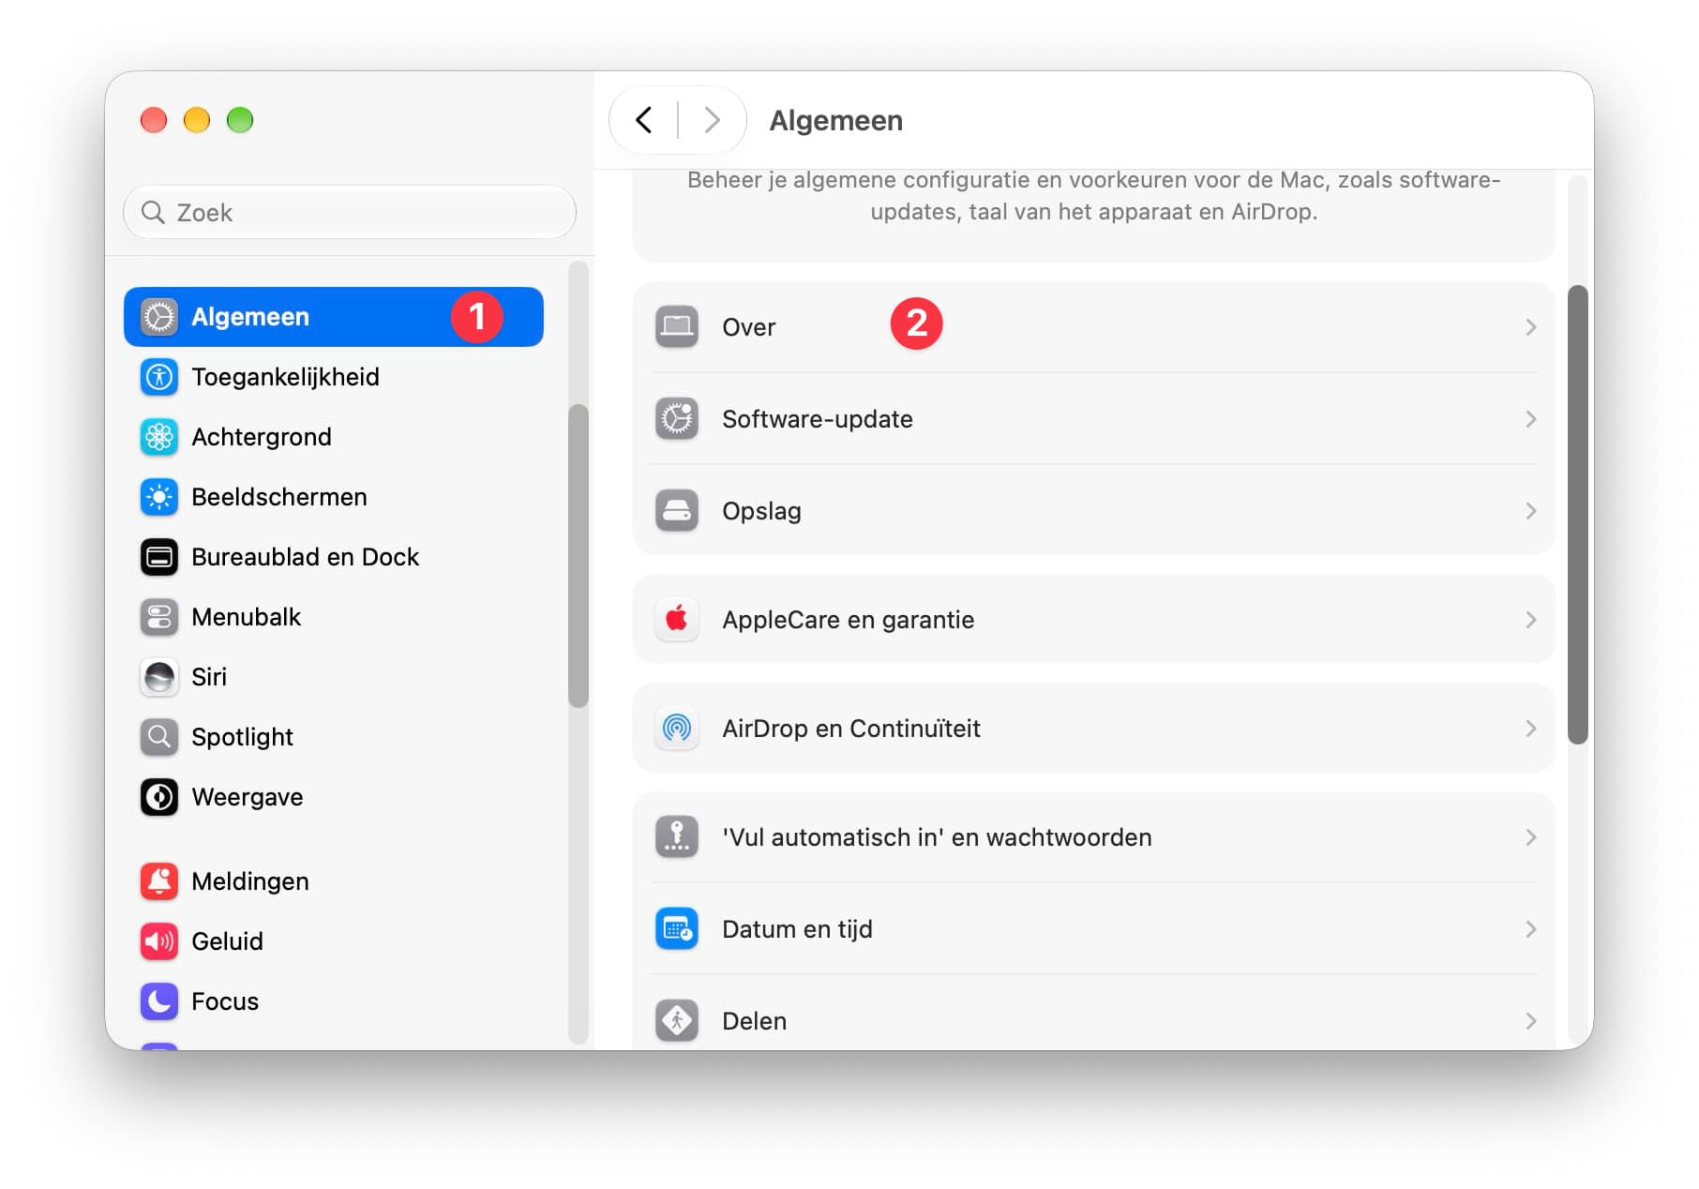Click the Beeldschermen sun icon

159,497
